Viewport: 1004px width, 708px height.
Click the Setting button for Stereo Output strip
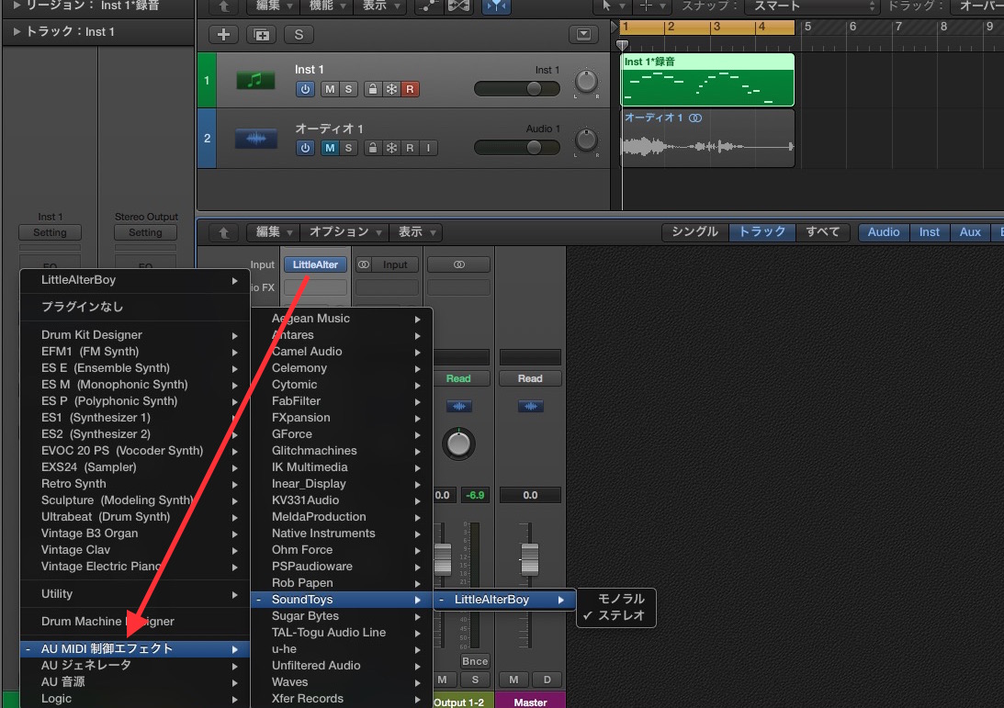tap(145, 232)
